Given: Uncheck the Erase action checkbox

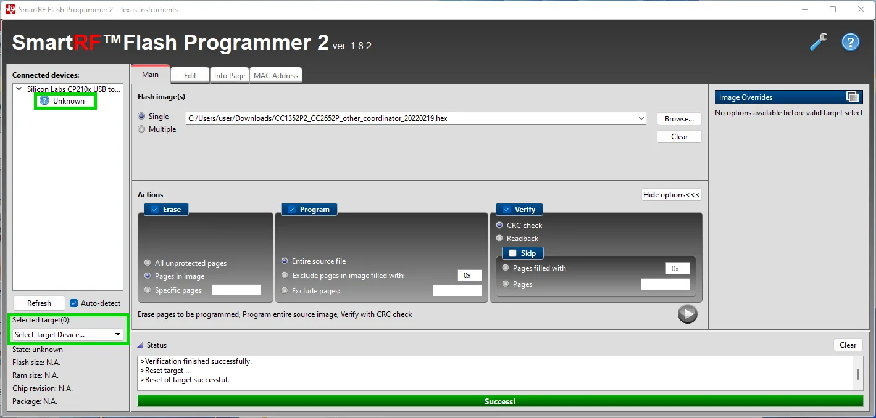Looking at the screenshot, I should point(155,210).
